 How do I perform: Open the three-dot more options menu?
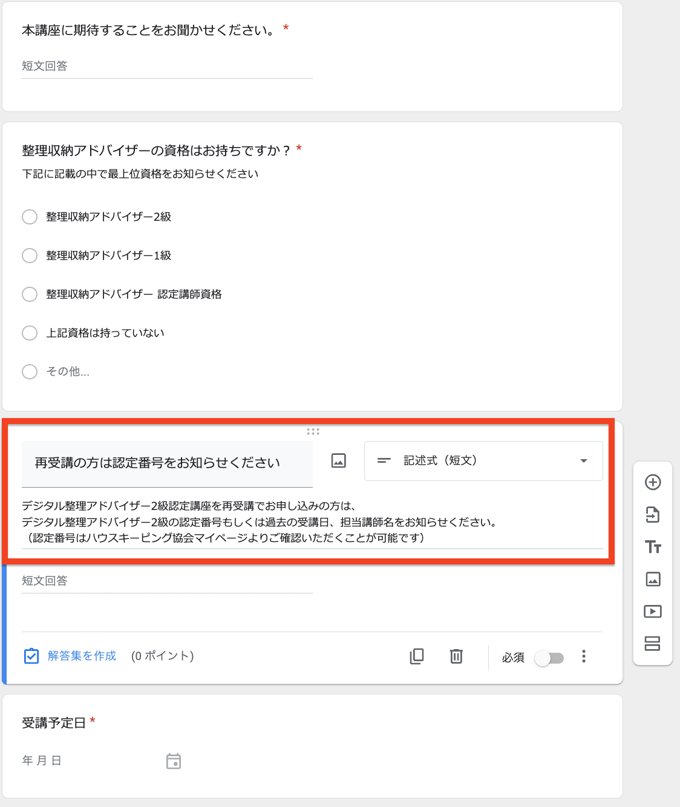584,656
